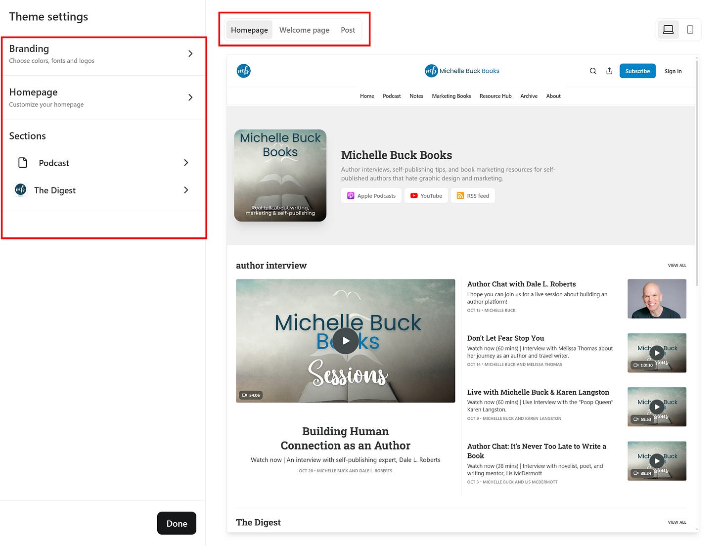Play the Building Human Connection video
This screenshot has height=546, width=720.
click(x=345, y=340)
